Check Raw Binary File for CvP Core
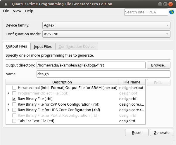 tap(14, 104)
